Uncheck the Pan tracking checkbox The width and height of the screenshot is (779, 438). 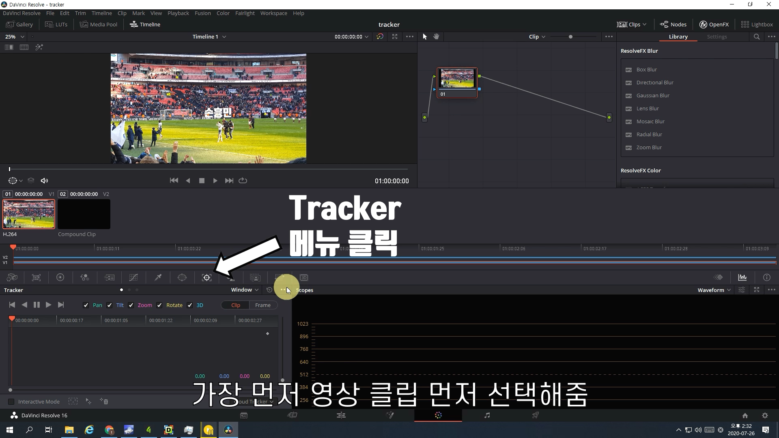pyautogui.click(x=86, y=305)
